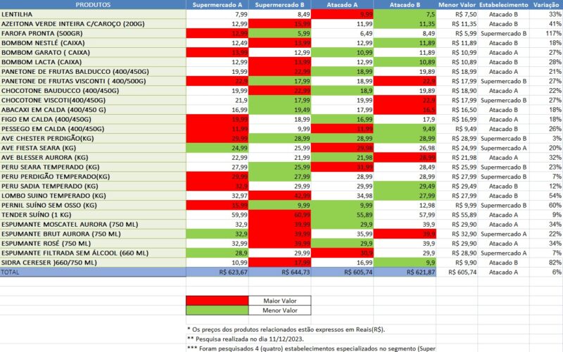Click the Estabelecimento column header

tap(503, 5)
